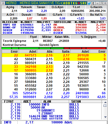The height and width of the screenshot is (124, 108).
Task: Click the yellow 'E' title bar icon
Action: point(86,3)
